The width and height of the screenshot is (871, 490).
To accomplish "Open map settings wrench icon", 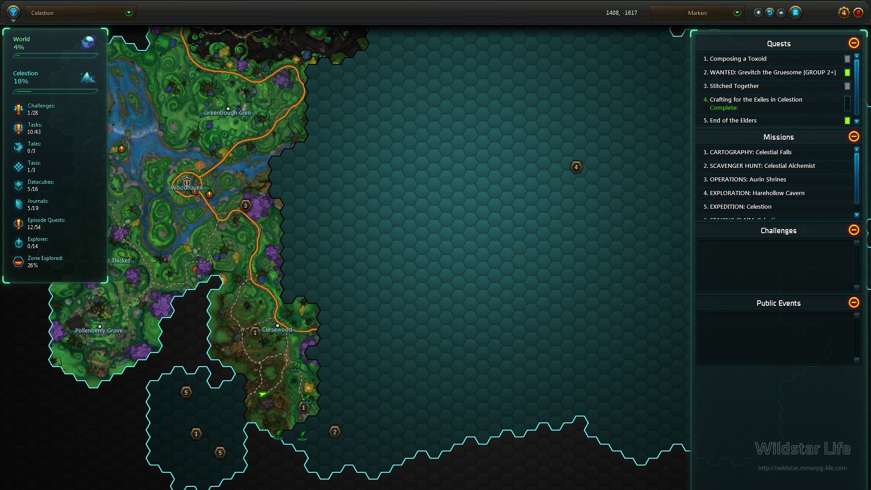I will click(843, 13).
